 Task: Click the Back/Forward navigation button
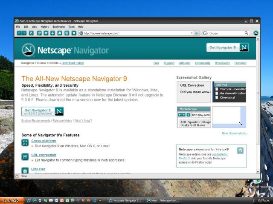click(21, 33)
